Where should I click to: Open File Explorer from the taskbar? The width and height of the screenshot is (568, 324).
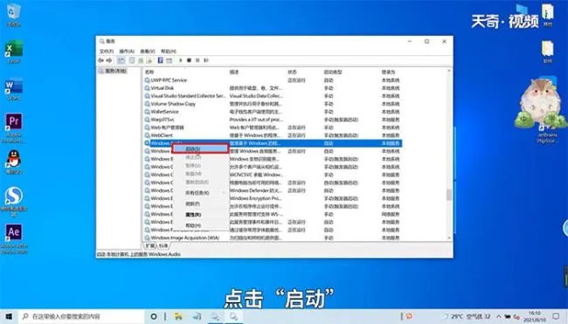(x=178, y=316)
